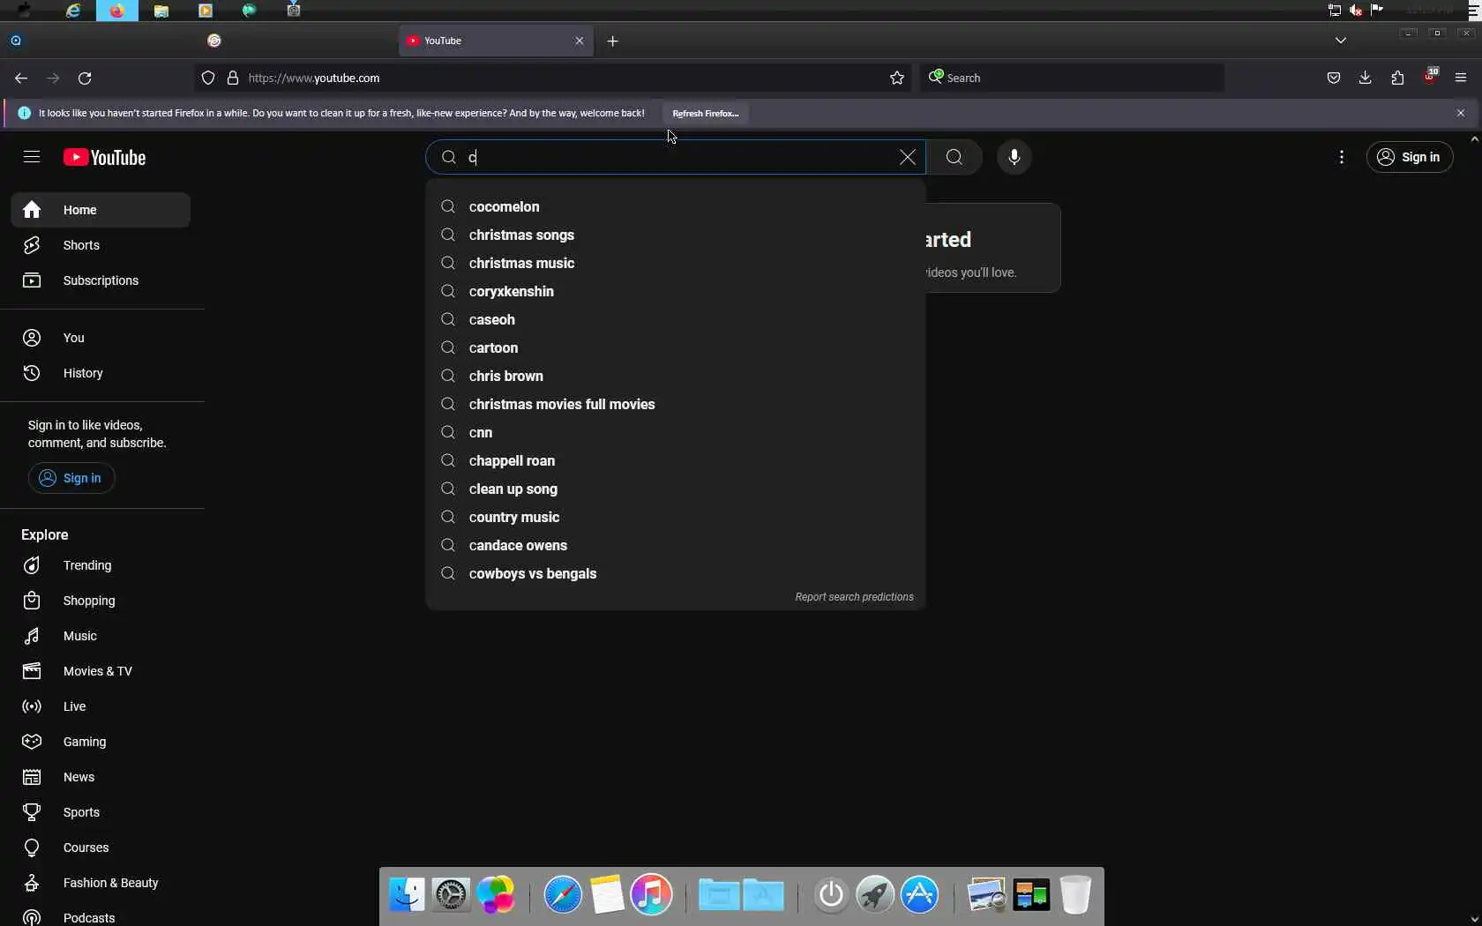Go to Home in the sidebar
1482x926 pixels.
pyautogui.click(x=101, y=210)
